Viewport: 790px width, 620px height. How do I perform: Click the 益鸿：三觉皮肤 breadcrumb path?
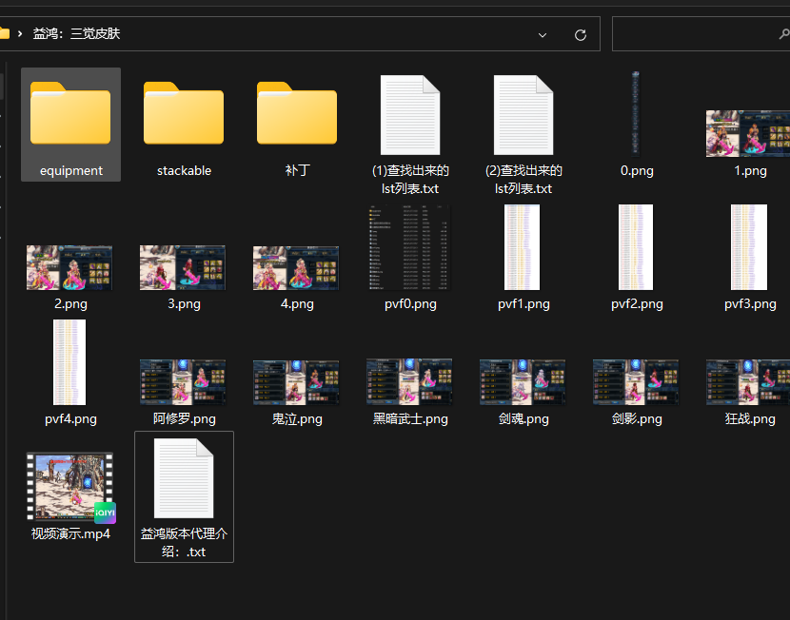[x=76, y=33]
